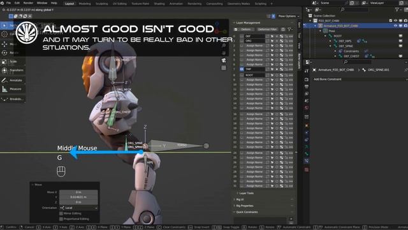This screenshot has width=408, height=230.
Task: Collapse ROOT bone in outliner tree
Action: point(325,36)
